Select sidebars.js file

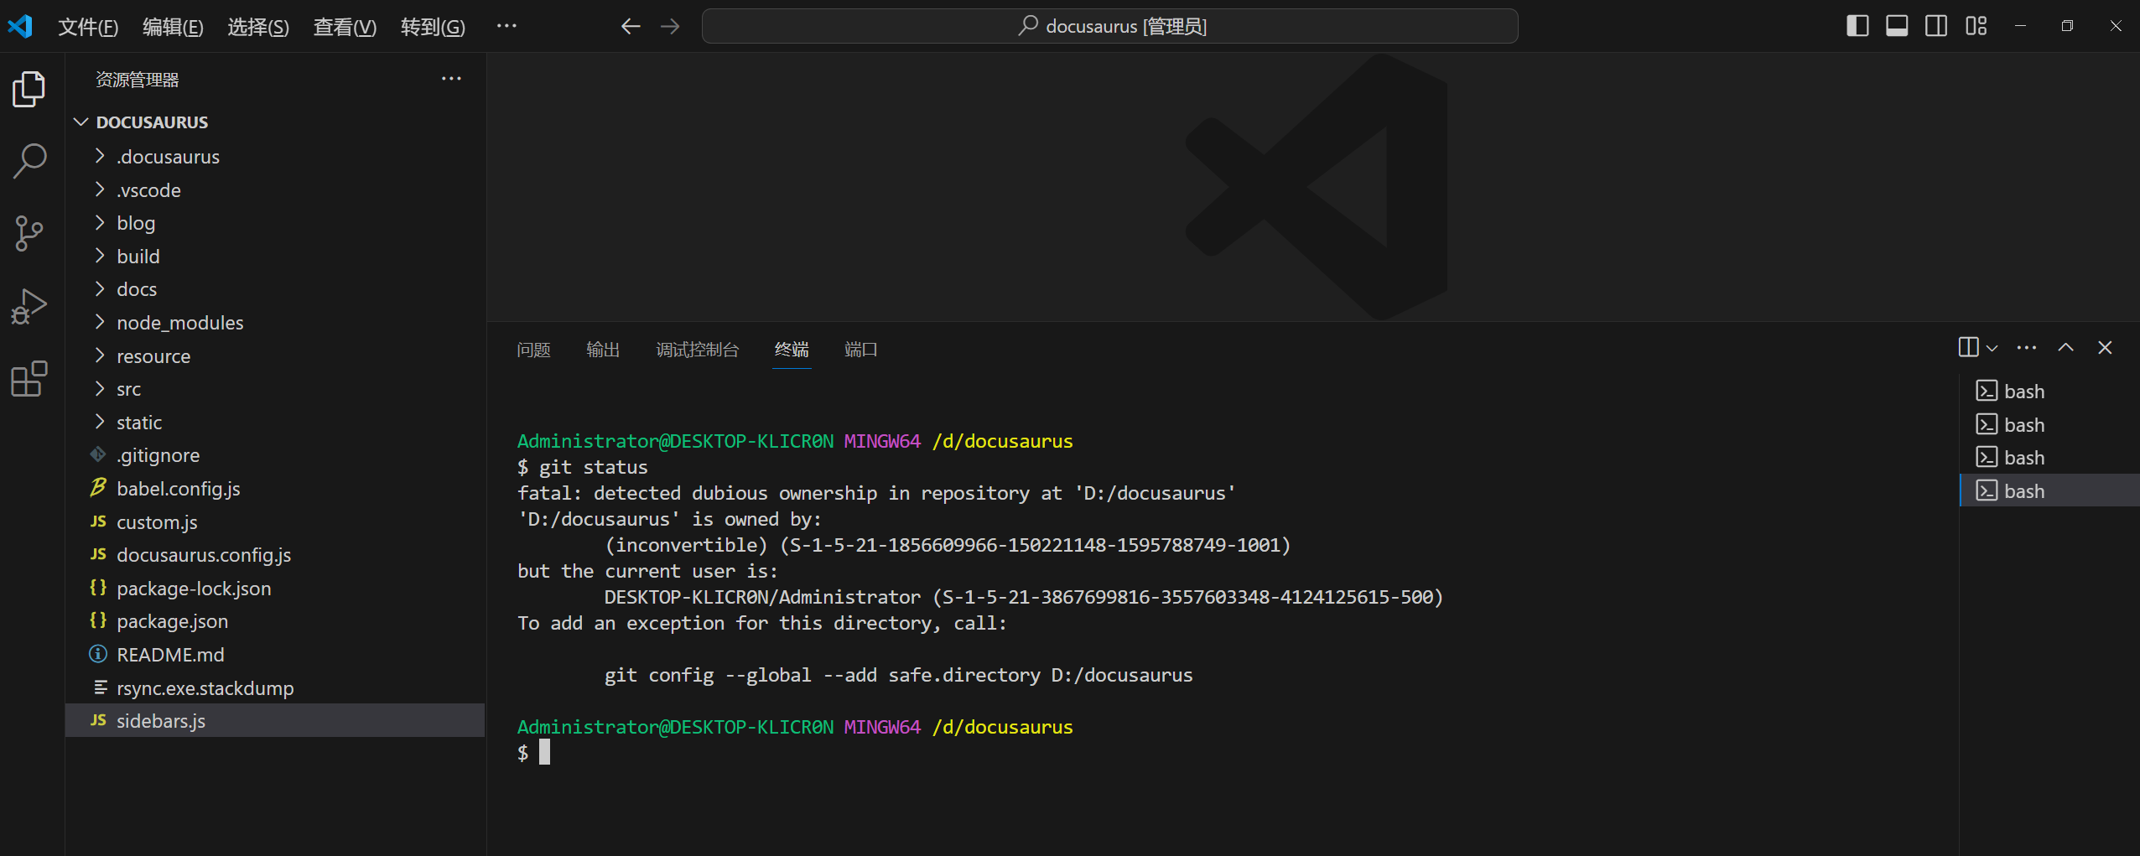pyautogui.click(x=275, y=721)
